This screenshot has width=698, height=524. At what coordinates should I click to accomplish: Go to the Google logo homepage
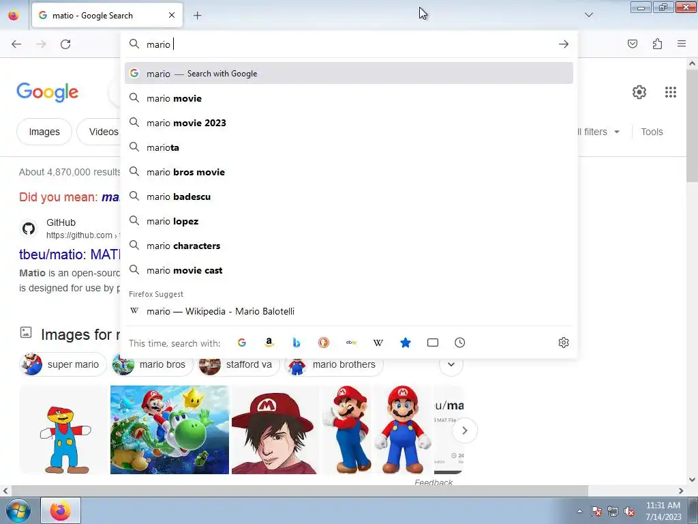click(47, 92)
